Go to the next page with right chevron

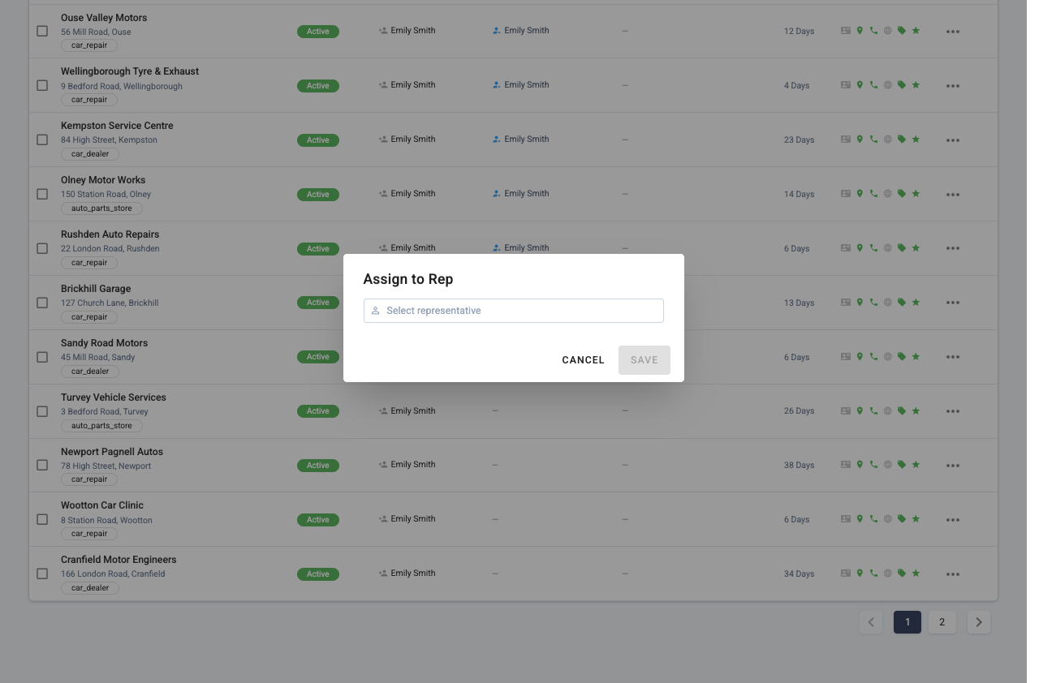[979, 622]
